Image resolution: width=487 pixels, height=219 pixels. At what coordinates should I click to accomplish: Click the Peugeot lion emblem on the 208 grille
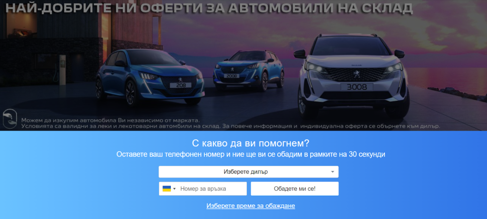[179, 79]
